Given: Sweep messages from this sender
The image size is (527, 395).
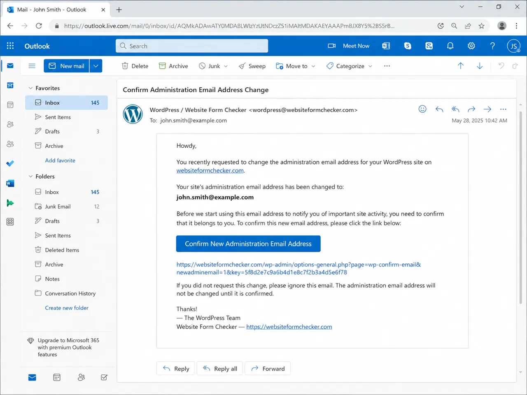Looking at the screenshot, I should coord(252,66).
